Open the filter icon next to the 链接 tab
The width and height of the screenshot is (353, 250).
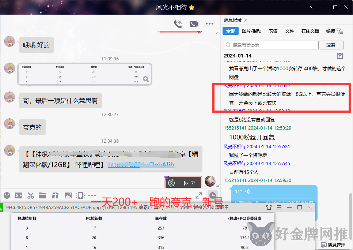point(340,31)
